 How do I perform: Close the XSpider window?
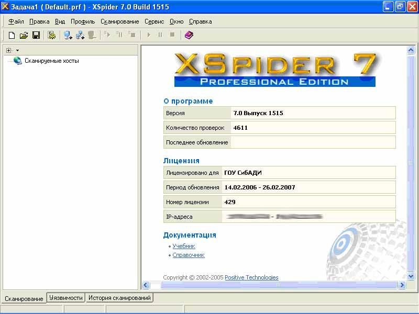tap(412, 7)
